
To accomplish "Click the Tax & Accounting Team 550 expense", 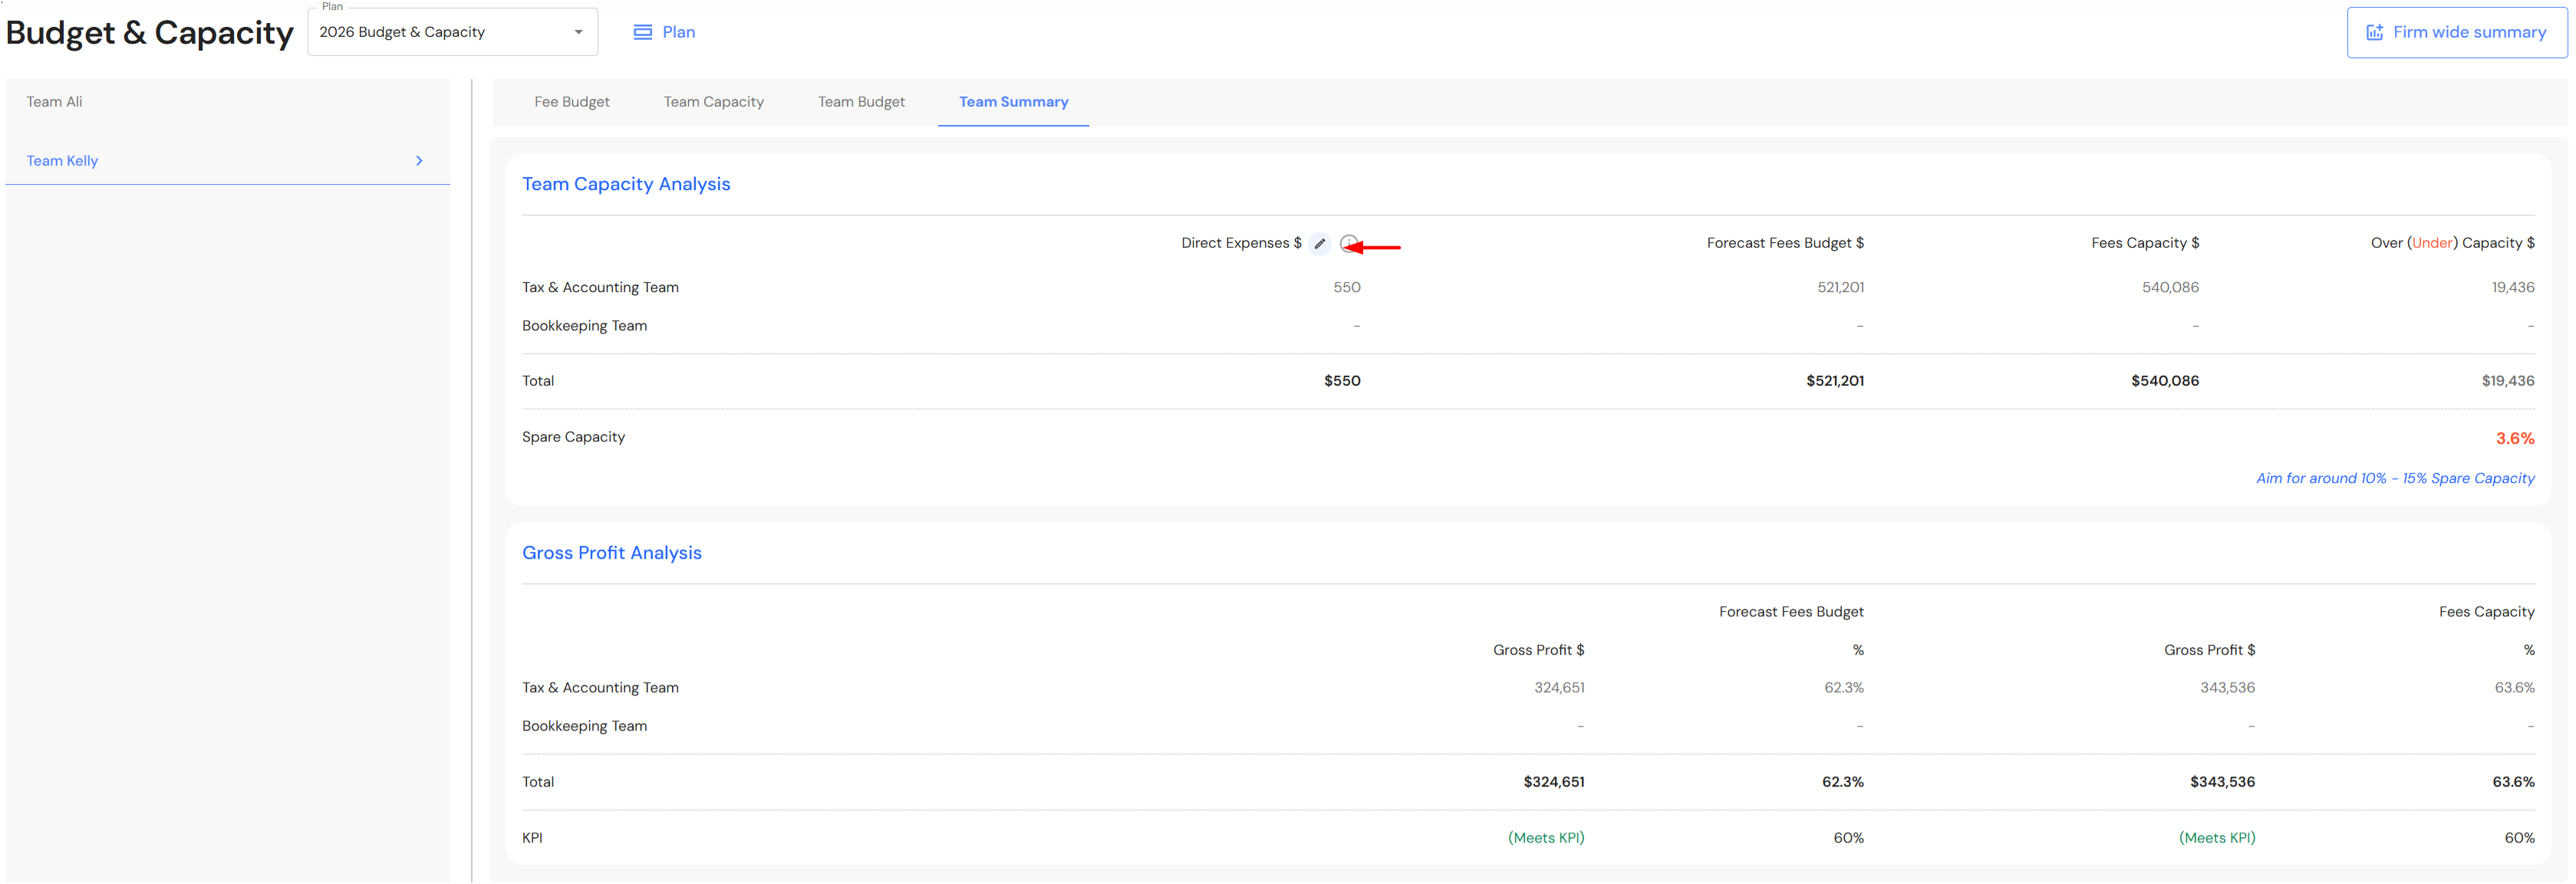I will tap(1346, 287).
